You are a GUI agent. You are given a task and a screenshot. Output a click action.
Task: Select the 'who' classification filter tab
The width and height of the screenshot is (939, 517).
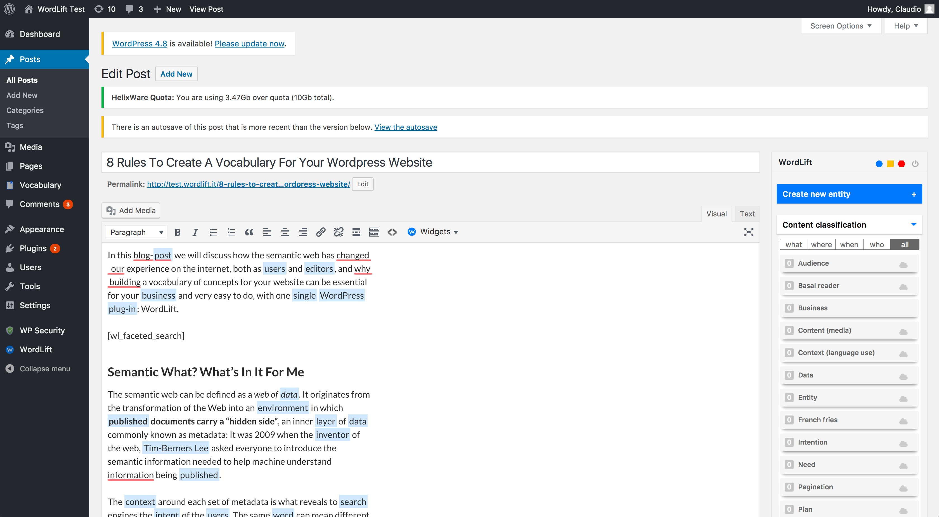click(x=877, y=244)
